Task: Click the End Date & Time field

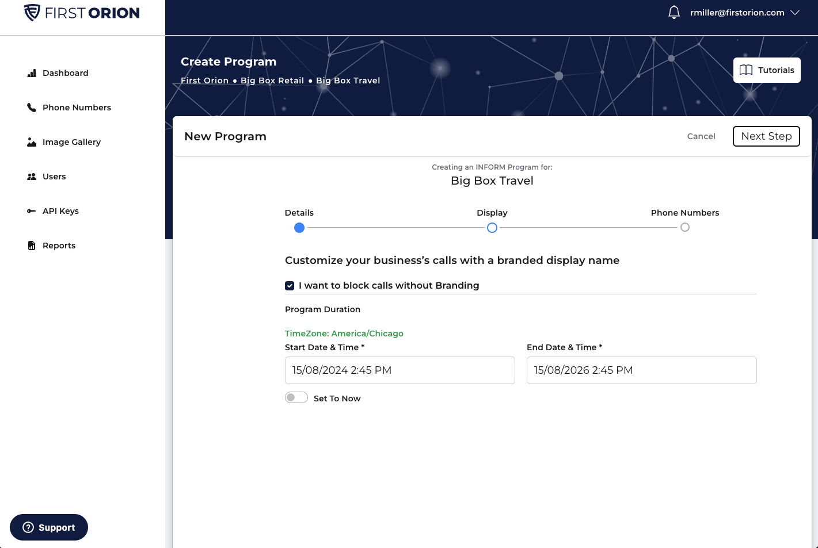Action: click(x=642, y=370)
